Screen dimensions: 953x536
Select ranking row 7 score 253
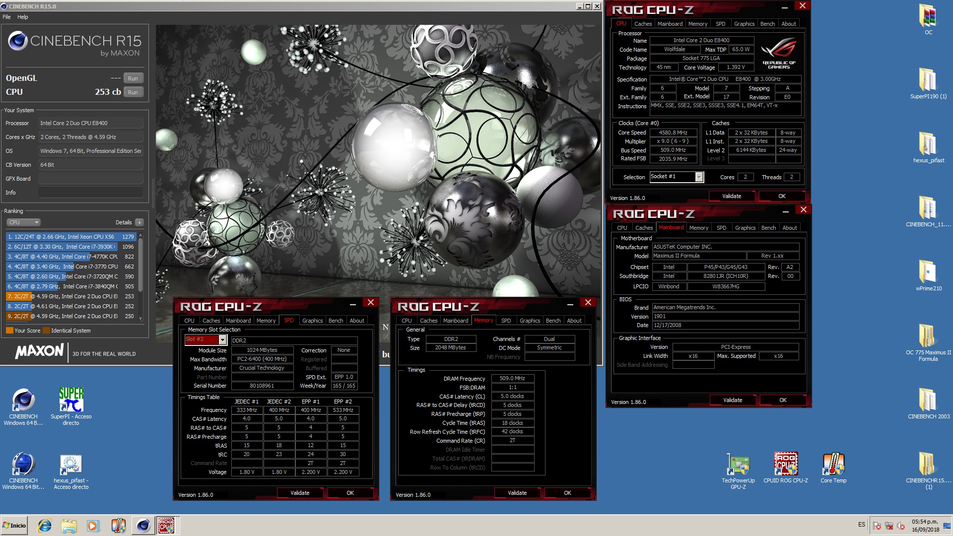pyautogui.click(x=71, y=296)
